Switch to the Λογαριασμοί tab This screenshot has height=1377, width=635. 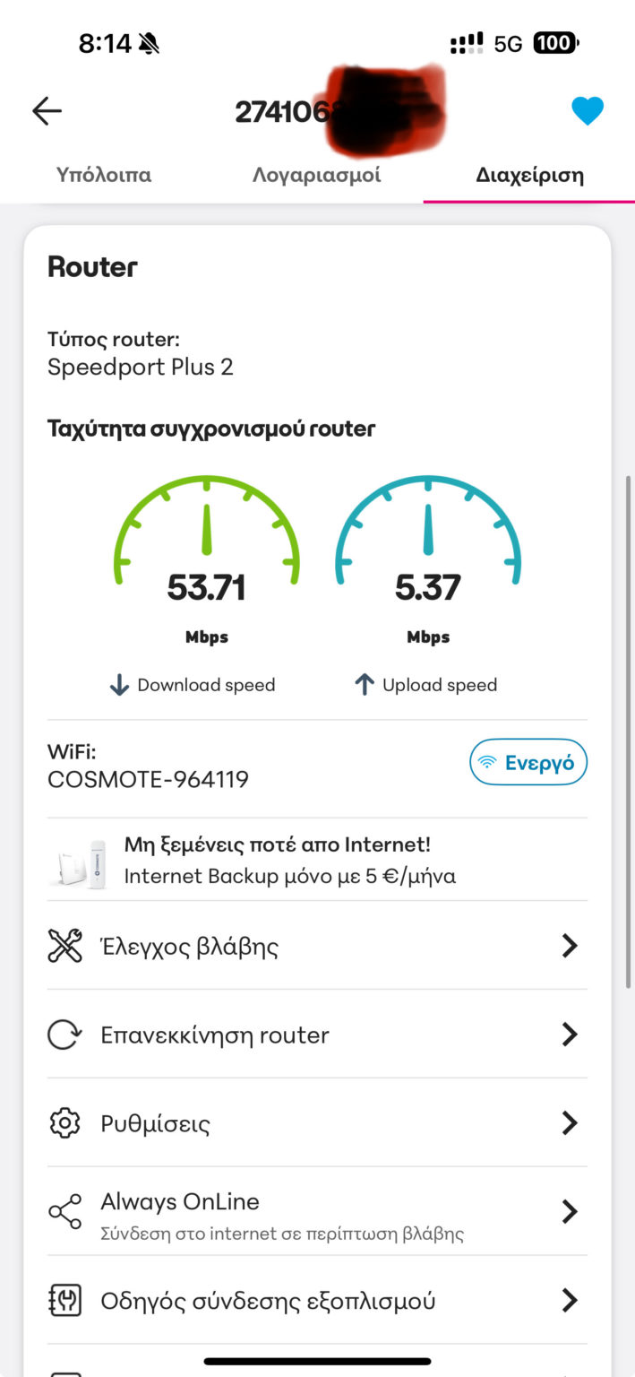click(x=316, y=175)
